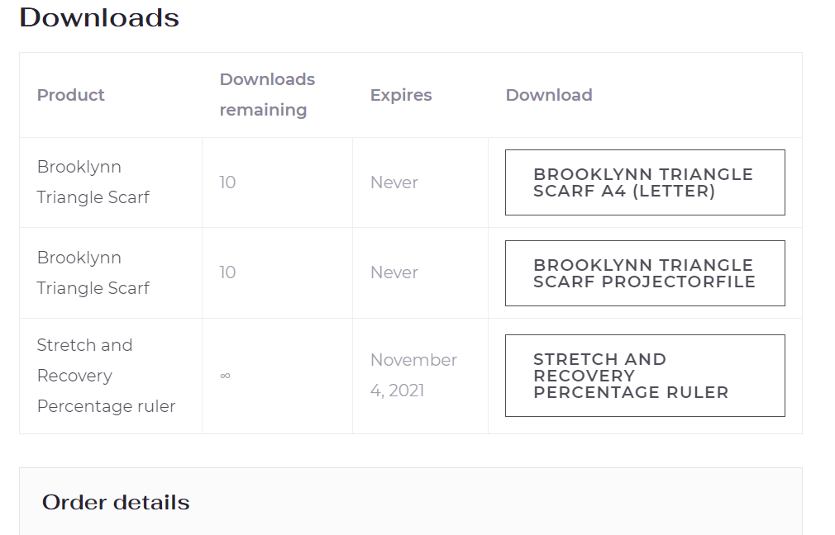Click remaining count 10 in Projectorfile row
Image resolution: width=835 pixels, height=535 pixels.
click(227, 272)
